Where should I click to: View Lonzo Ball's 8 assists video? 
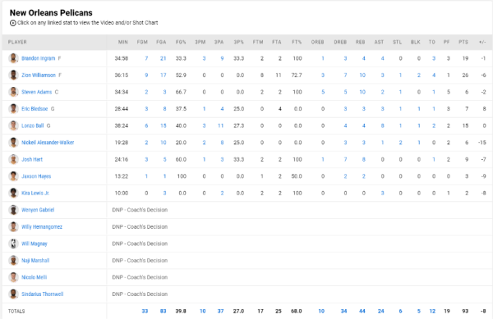[382, 125]
